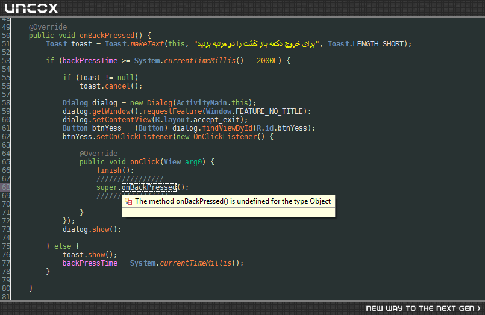
Task: Click the super keyword on line 68
Action: pos(107,187)
